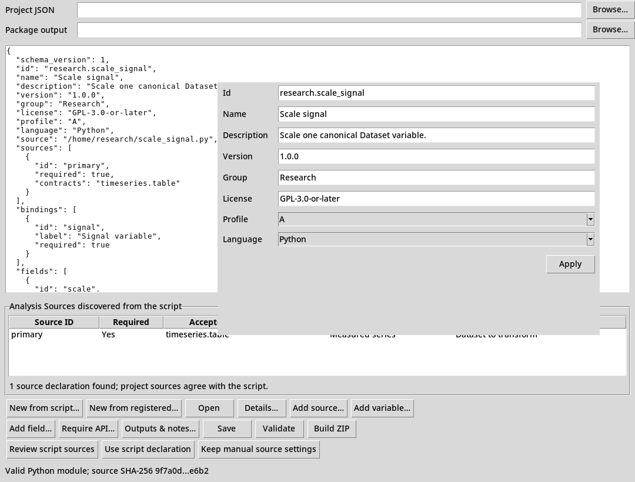The height and width of the screenshot is (482, 635).
Task: Click Use script declaration
Action: [148, 449]
